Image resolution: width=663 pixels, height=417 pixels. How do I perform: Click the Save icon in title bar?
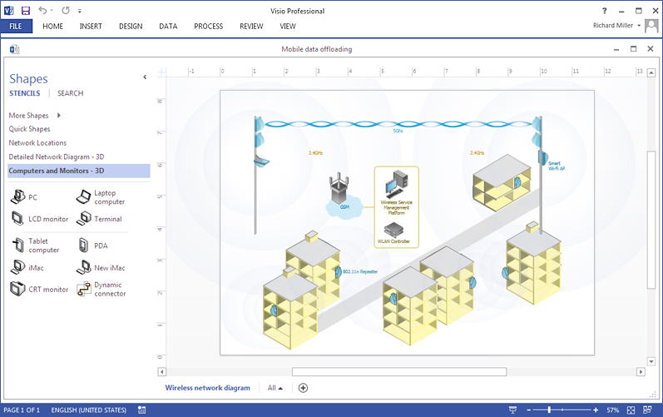[x=26, y=11]
